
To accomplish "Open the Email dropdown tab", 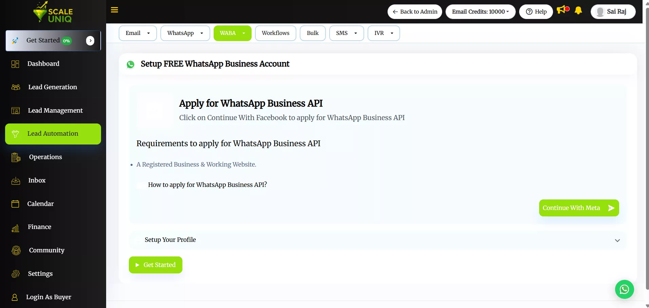I will 138,33.
